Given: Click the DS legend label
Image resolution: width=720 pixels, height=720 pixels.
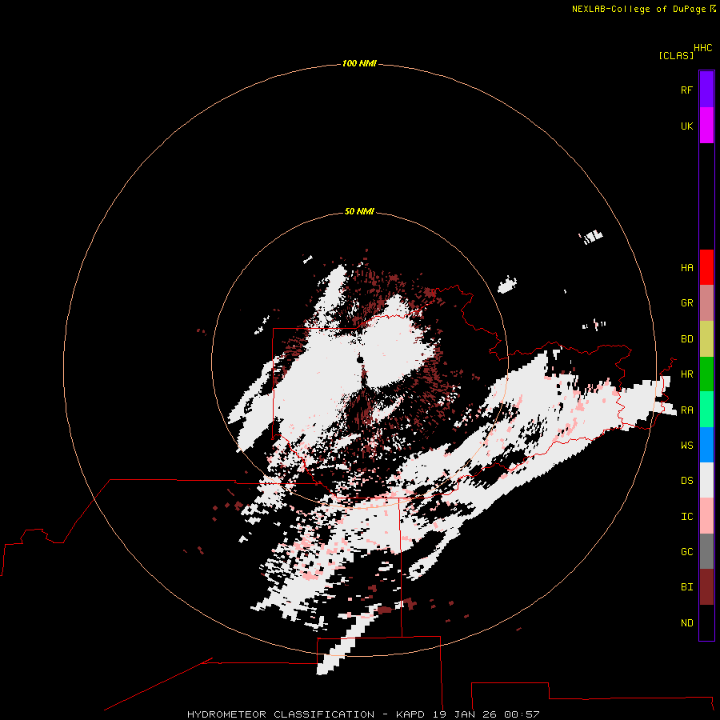Looking at the screenshot, I should tap(686, 481).
